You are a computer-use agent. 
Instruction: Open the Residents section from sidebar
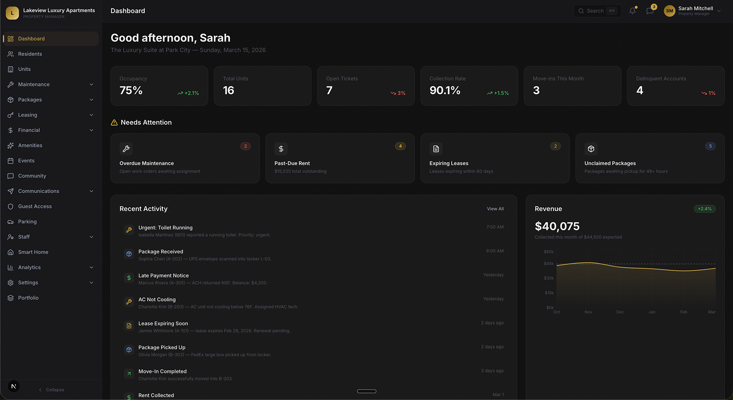tap(30, 54)
